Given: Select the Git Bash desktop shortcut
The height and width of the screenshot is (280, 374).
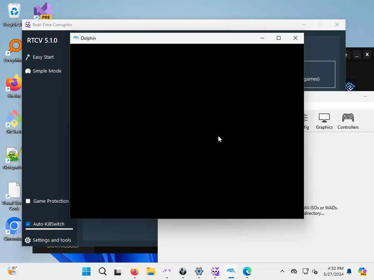Looking at the screenshot, I should [x=14, y=122].
